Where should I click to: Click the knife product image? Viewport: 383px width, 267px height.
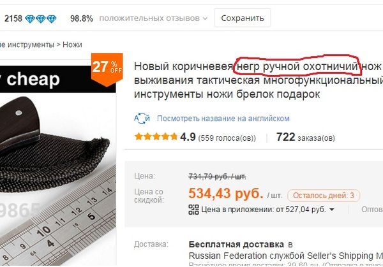click(x=58, y=178)
